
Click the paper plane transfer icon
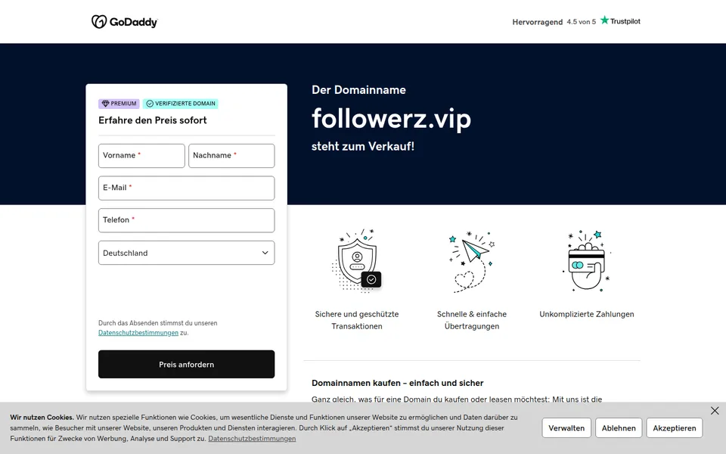[472, 262]
